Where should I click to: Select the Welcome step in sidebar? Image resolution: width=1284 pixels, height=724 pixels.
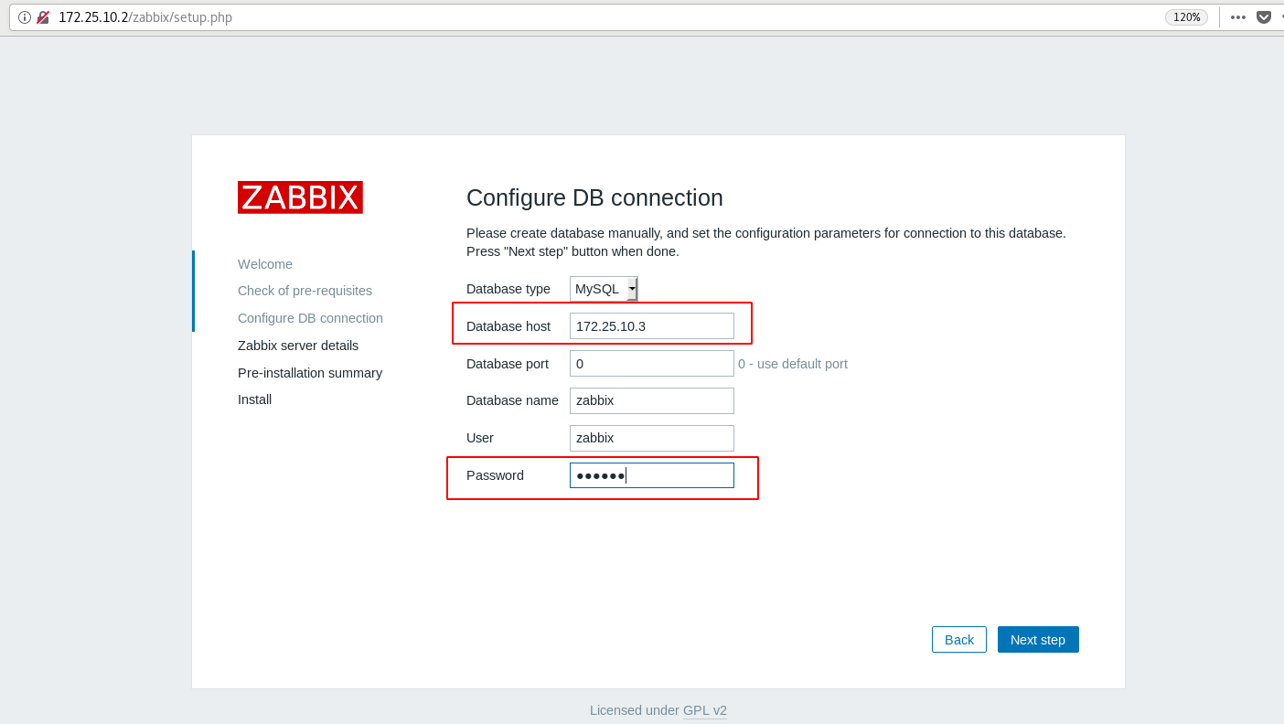click(265, 264)
